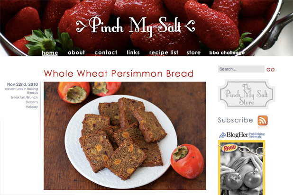Viewport: 293px width, 195px height.
Task: Click the BlogHer Publishing Network logo
Action: (x=242, y=135)
